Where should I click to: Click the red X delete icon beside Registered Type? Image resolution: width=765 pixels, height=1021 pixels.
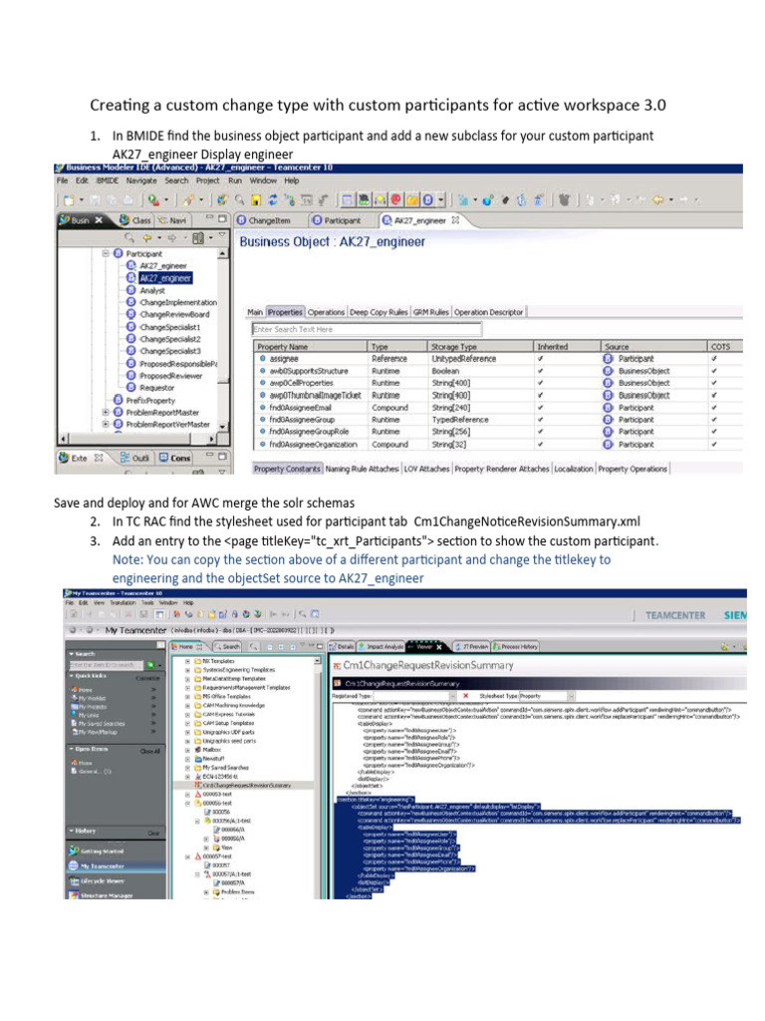click(x=466, y=695)
